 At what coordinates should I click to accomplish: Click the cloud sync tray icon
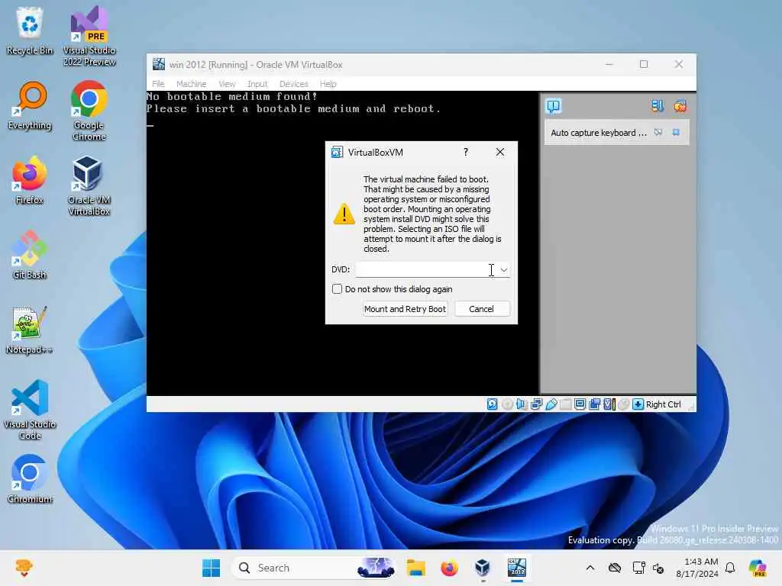coord(615,568)
